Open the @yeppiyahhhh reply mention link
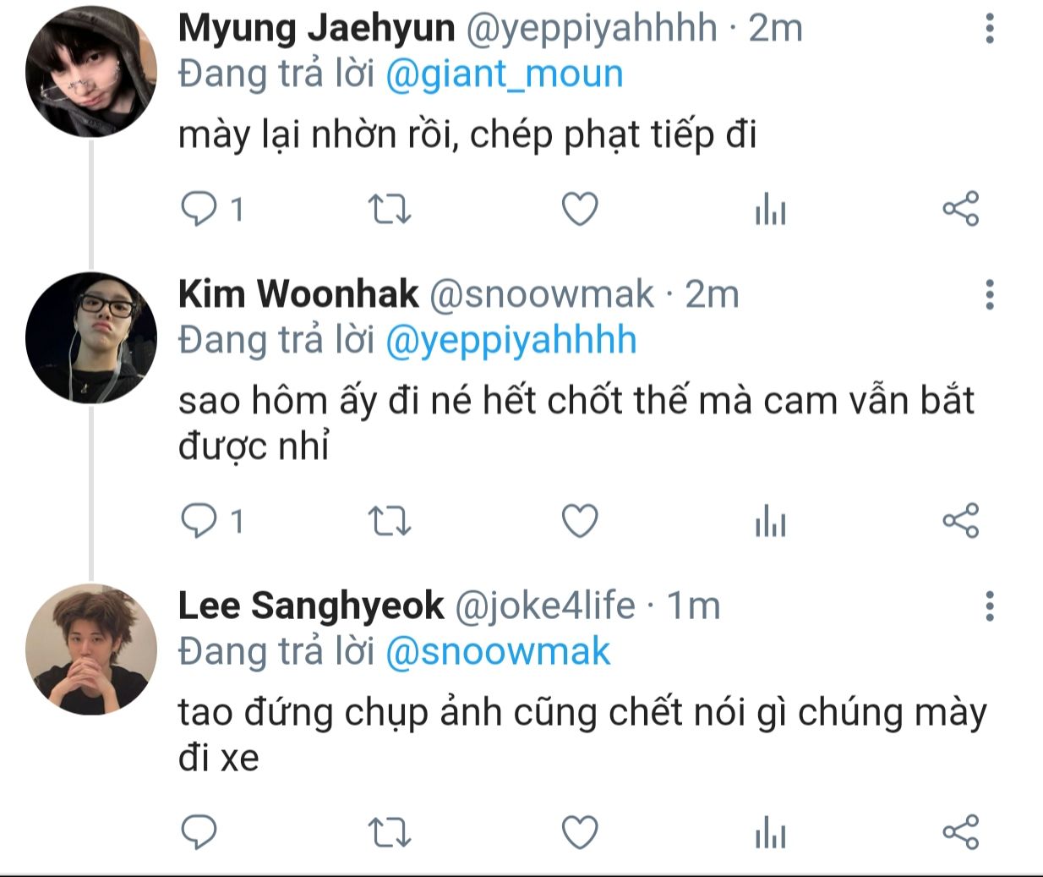The width and height of the screenshot is (1043, 877). (x=511, y=340)
